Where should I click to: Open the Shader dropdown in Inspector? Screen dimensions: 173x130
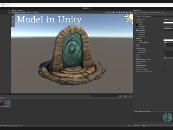tap(157, 14)
